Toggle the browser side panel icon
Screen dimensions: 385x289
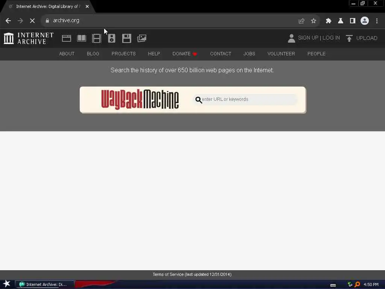pos(353,21)
